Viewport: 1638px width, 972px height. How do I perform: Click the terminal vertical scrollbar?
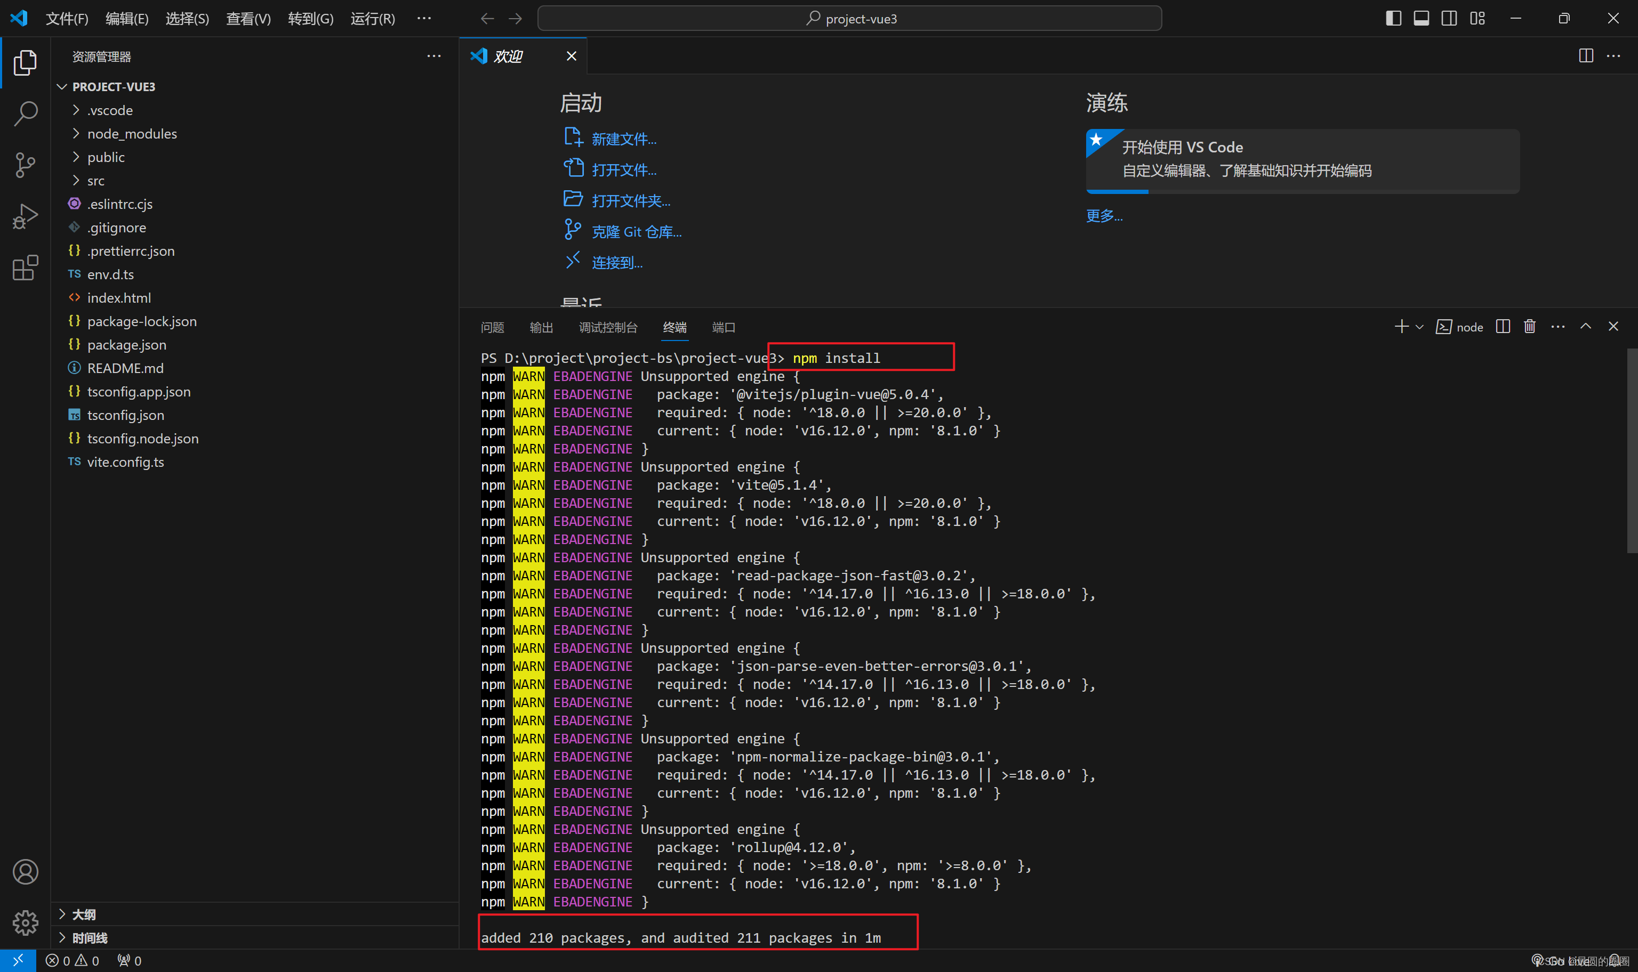pos(1632,451)
